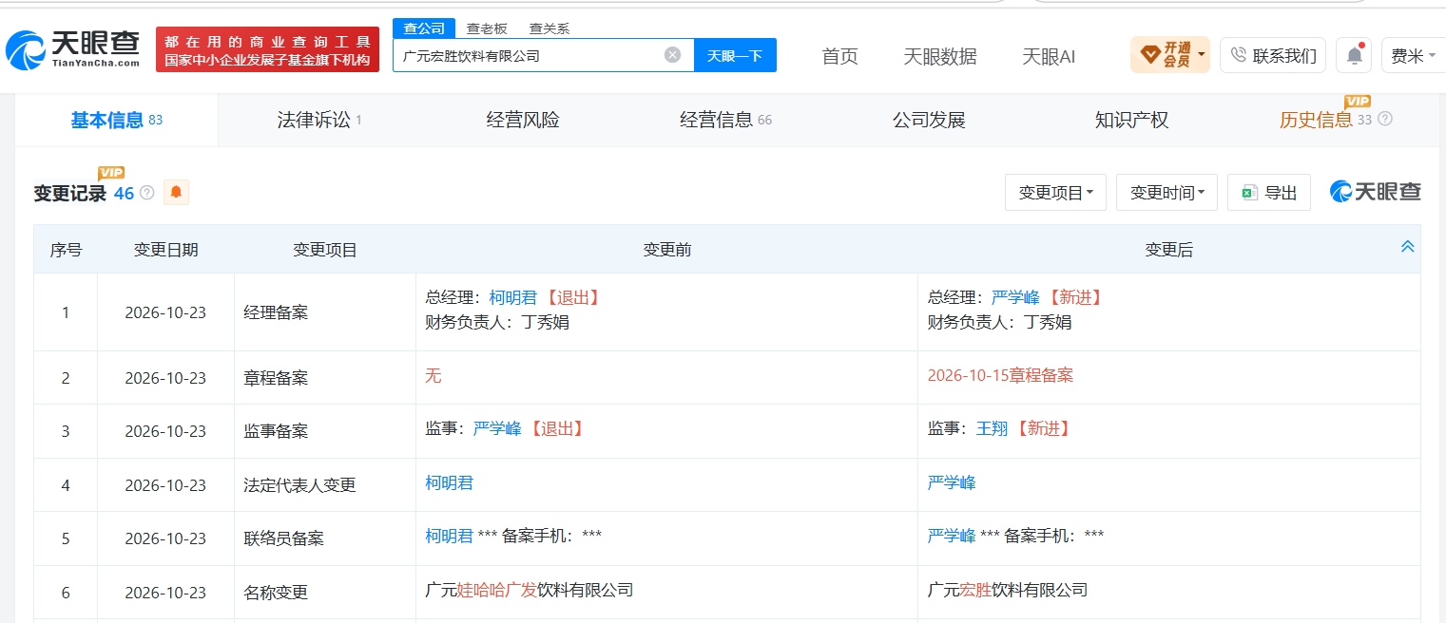Click the 变更日期 column header

[x=166, y=250]
